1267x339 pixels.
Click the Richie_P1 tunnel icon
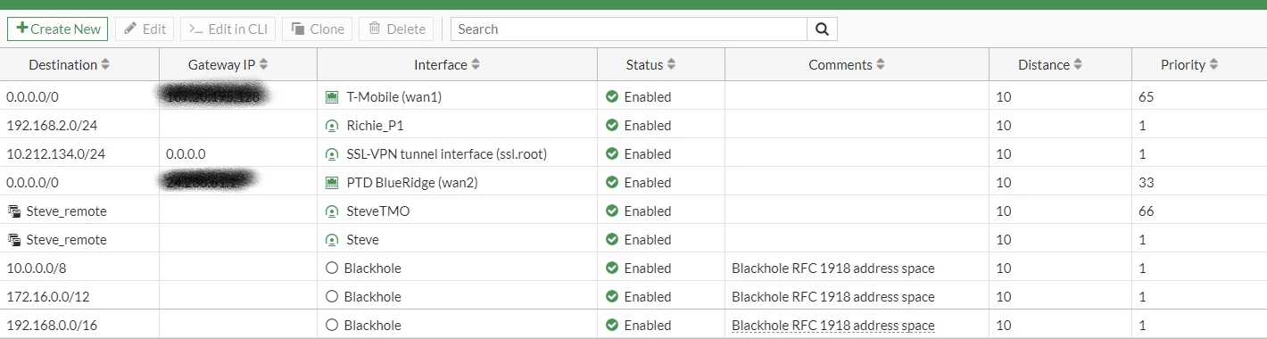click(x=332, y=125)
